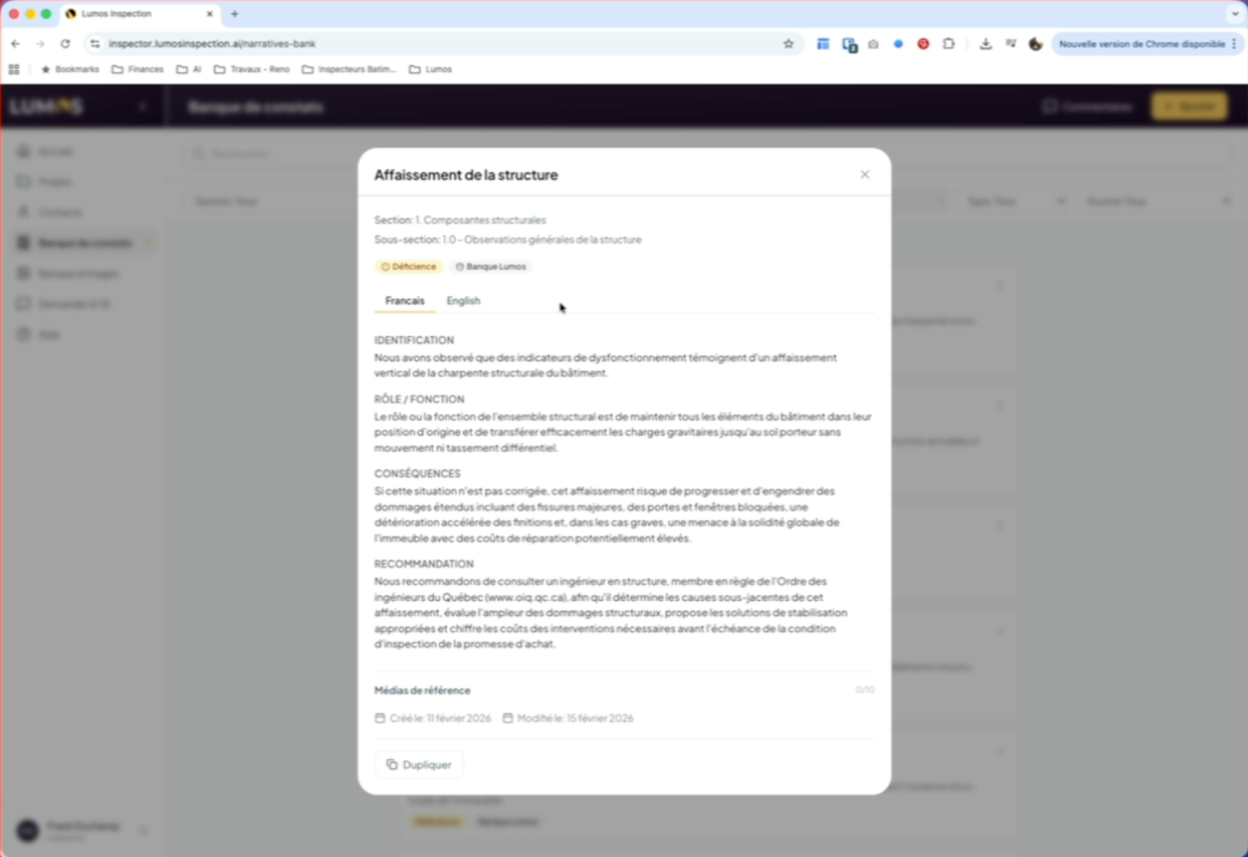Close the Affaissement de la structure dialog
This screenshot has width=1248, height=857.
[865, 174]
